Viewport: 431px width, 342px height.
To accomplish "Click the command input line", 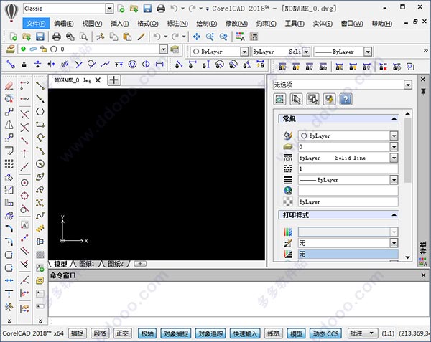I will coord(239,321).
